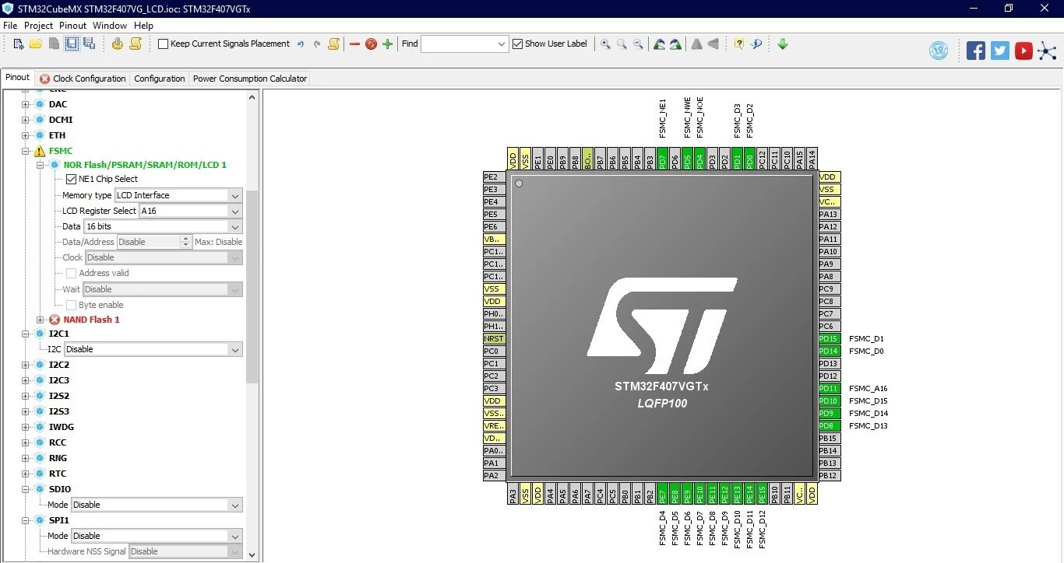1064x563 pixels.
Task: Open the LCD Register Select dropdown
Action: 234,211
